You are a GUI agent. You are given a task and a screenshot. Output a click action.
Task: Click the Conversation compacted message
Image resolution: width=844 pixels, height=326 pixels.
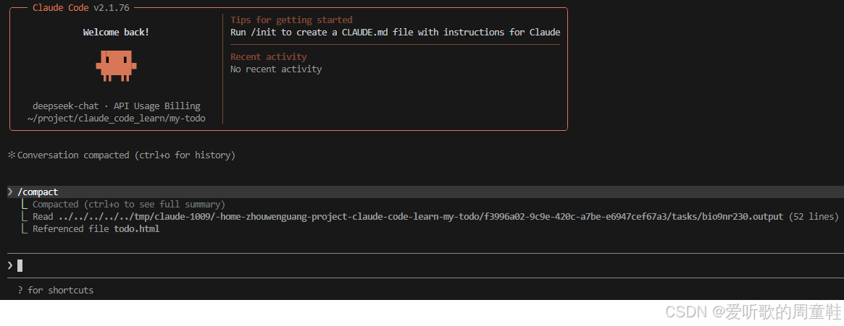tap(127, 155)
